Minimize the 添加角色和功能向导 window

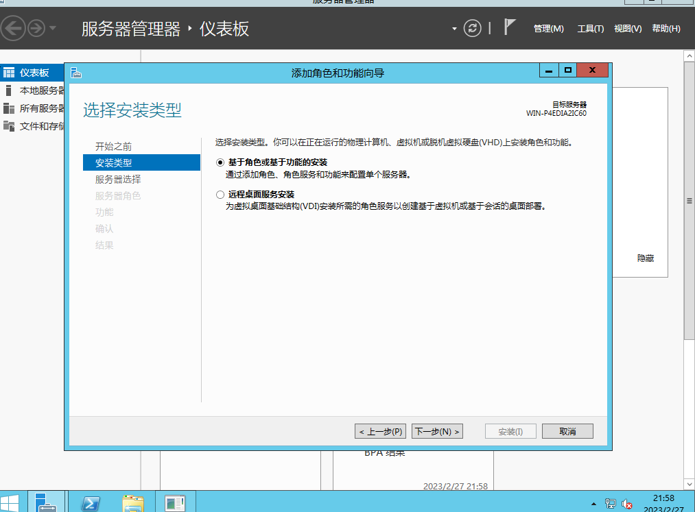[549, 70]
